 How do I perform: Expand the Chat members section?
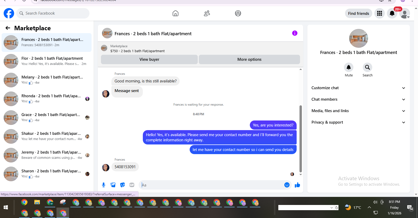point(358,99)
